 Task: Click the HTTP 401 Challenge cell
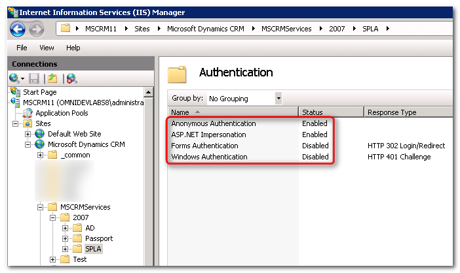(399, 157)
